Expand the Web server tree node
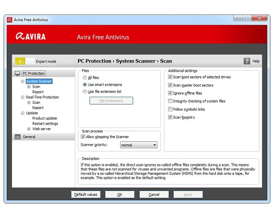This screenshot has width=274, height=218. [x=29, y=129]
